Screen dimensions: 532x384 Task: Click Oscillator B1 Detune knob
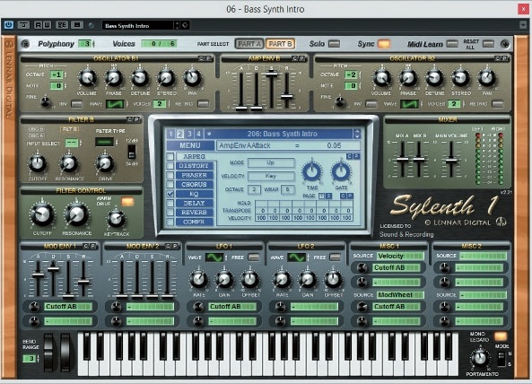click(140, 78)
